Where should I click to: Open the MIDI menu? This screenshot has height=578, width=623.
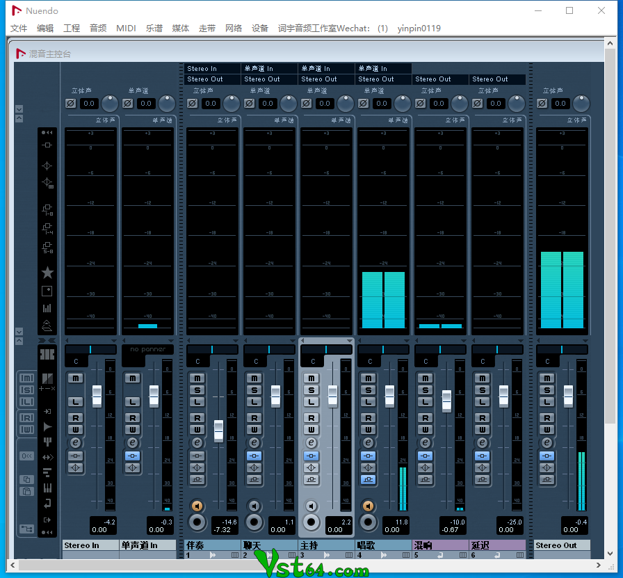coord(126,29)
